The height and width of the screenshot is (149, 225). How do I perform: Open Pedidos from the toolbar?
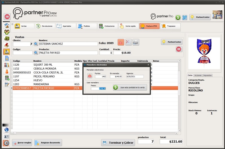87,26
